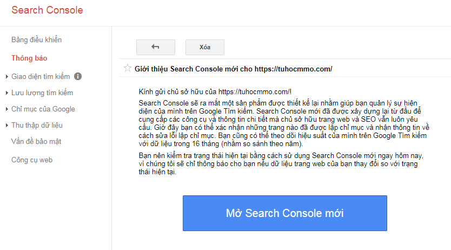Open Bảng điều khiển in sidebar

pyautogui.click(x=37, y=40)
